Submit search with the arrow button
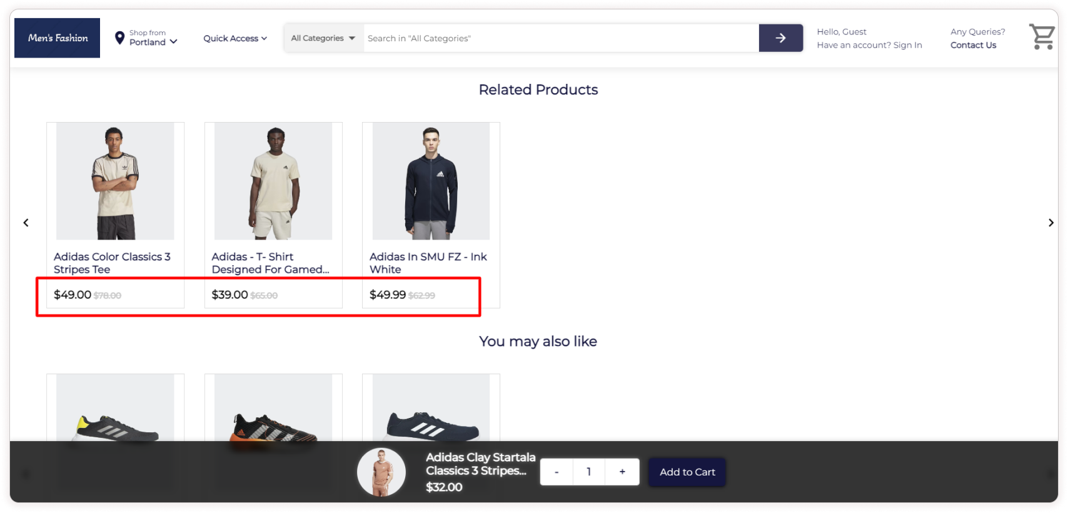Image resolution: width=1068 pixels, height=513 pixels. (780, 38)
